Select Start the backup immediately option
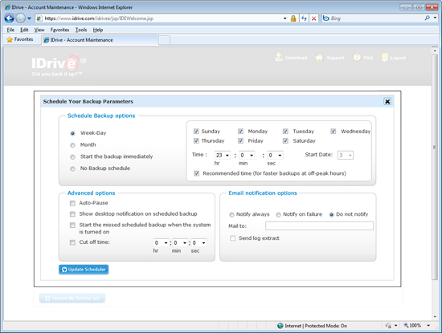 pyautogui.click(x=72, y=157)
